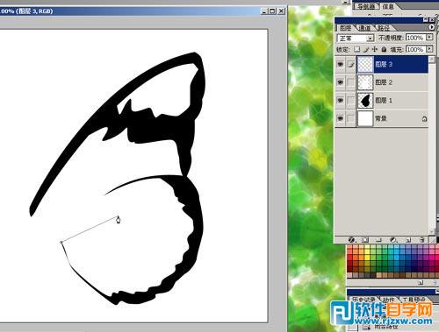Click the Swatches panel trash icon
Image resolution: width=439 pixels, height=332 pixels.
coord(434,282)
